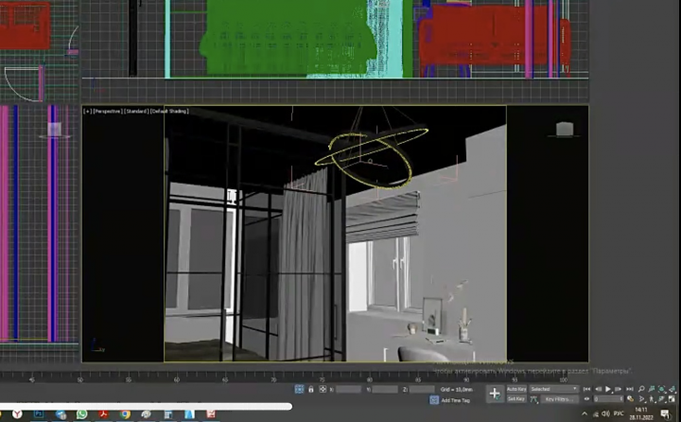Viewport: 681px width, 422px height.
Task: Open the Selected key filter dropdown
Action: click(x=553, y=389)
